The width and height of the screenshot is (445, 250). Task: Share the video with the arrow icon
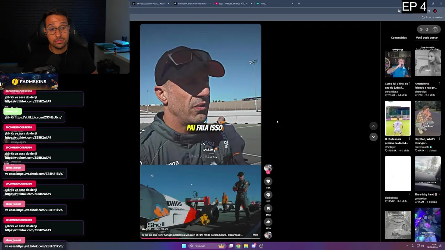pyautogui.click(x=268, y=222)
